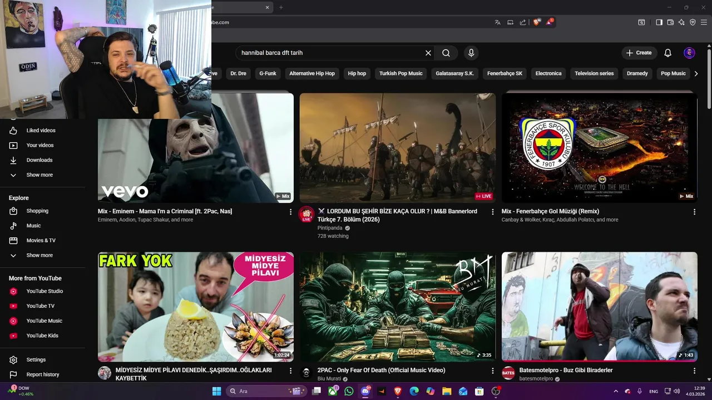Toggle the Brave sidebar panel icon
Image resolution: width=712 pixels, height=400 pixels.
point(659,22)
